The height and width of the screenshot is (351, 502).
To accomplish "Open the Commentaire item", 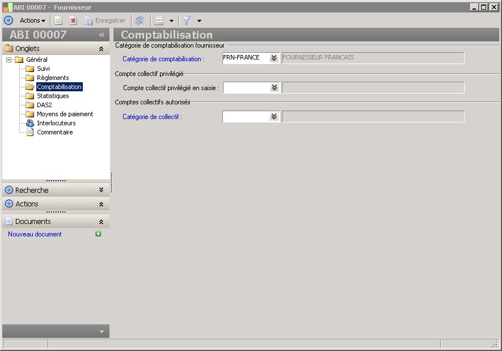I will pyautogui.click(x=55, y=132).
